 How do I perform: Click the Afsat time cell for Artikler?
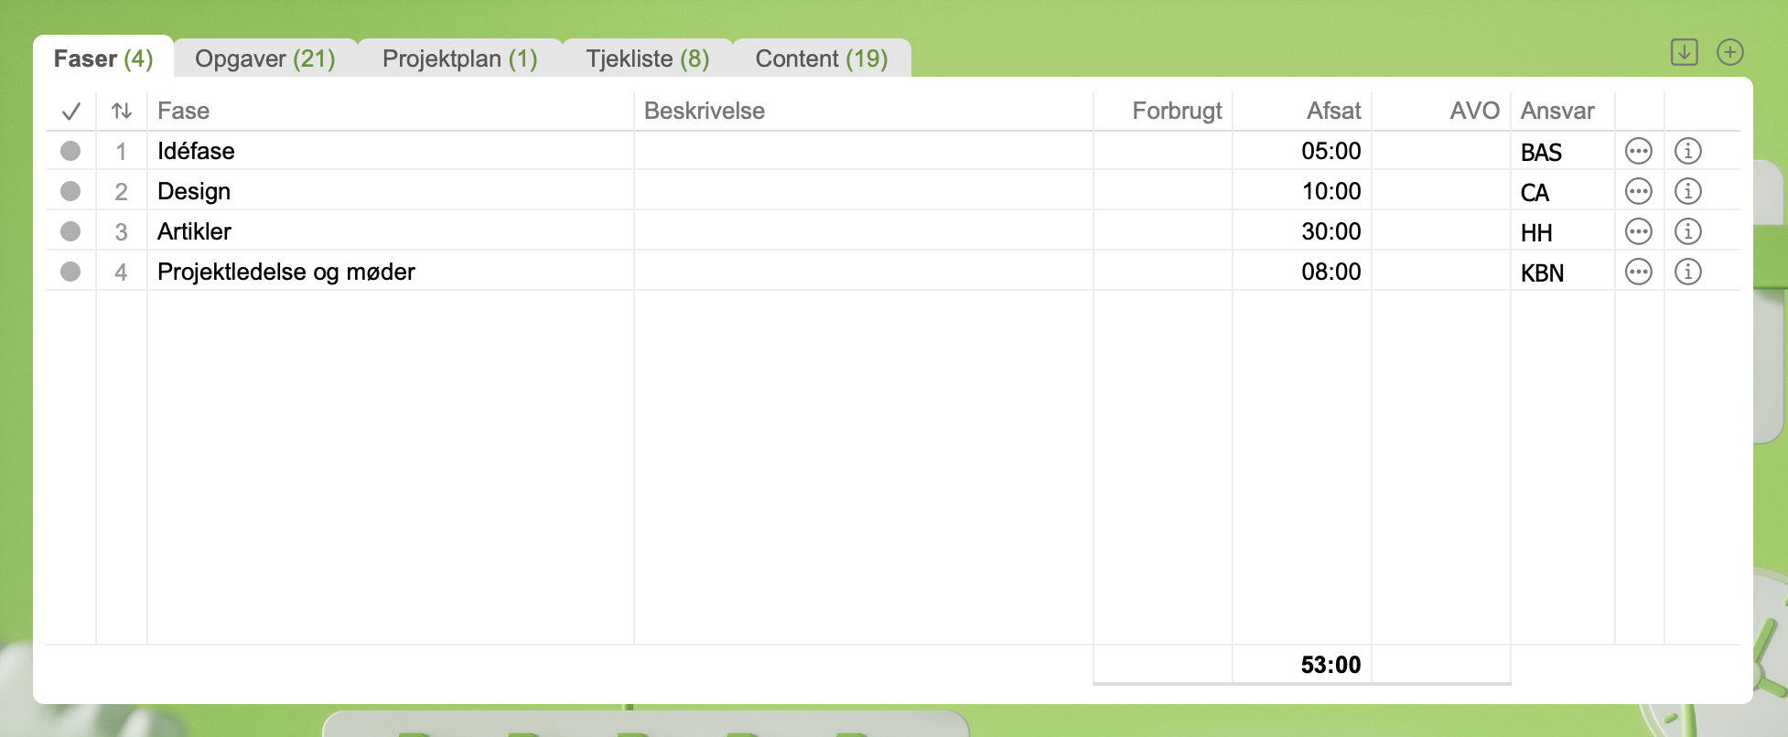[x=1330, y=231]
